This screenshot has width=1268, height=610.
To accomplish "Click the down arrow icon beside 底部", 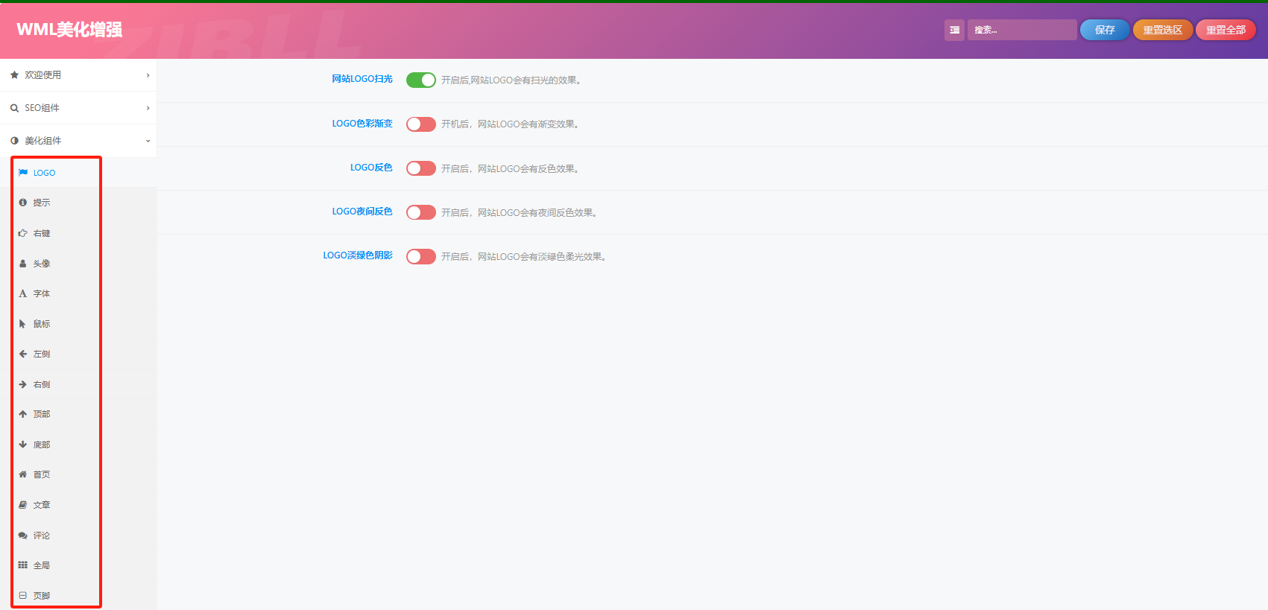I will (23, 445).
